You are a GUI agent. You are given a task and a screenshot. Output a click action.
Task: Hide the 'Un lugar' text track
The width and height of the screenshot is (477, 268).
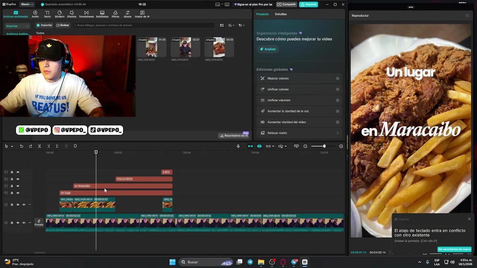(18, 193)
